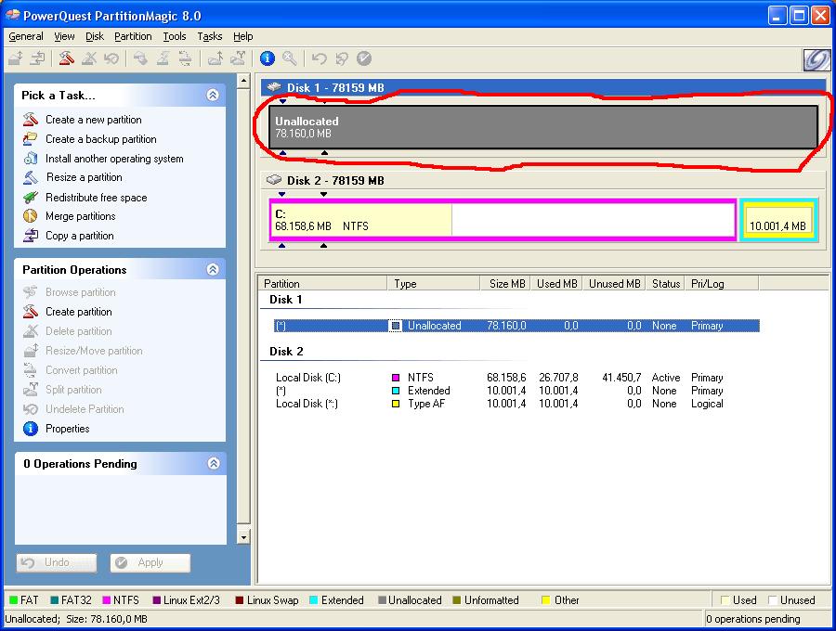Click the Unused MB column header

pyautogui.click(x=614, y=283)
